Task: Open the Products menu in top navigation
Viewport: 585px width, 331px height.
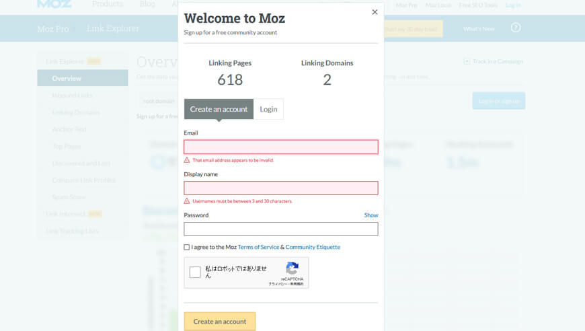Action: 108,4
